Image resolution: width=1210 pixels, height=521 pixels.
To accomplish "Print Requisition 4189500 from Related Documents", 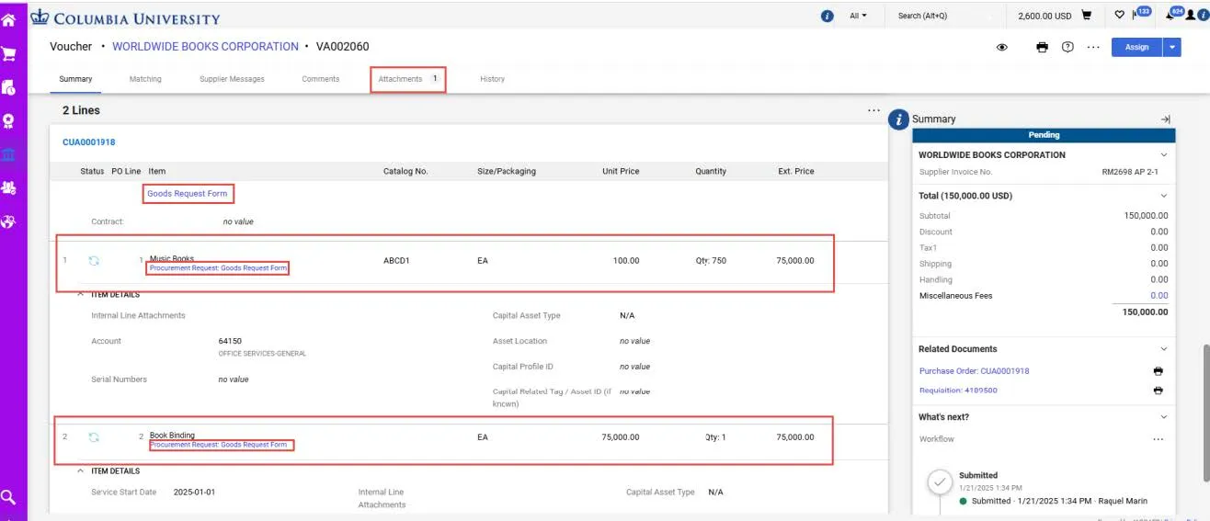I will 1158,391.
